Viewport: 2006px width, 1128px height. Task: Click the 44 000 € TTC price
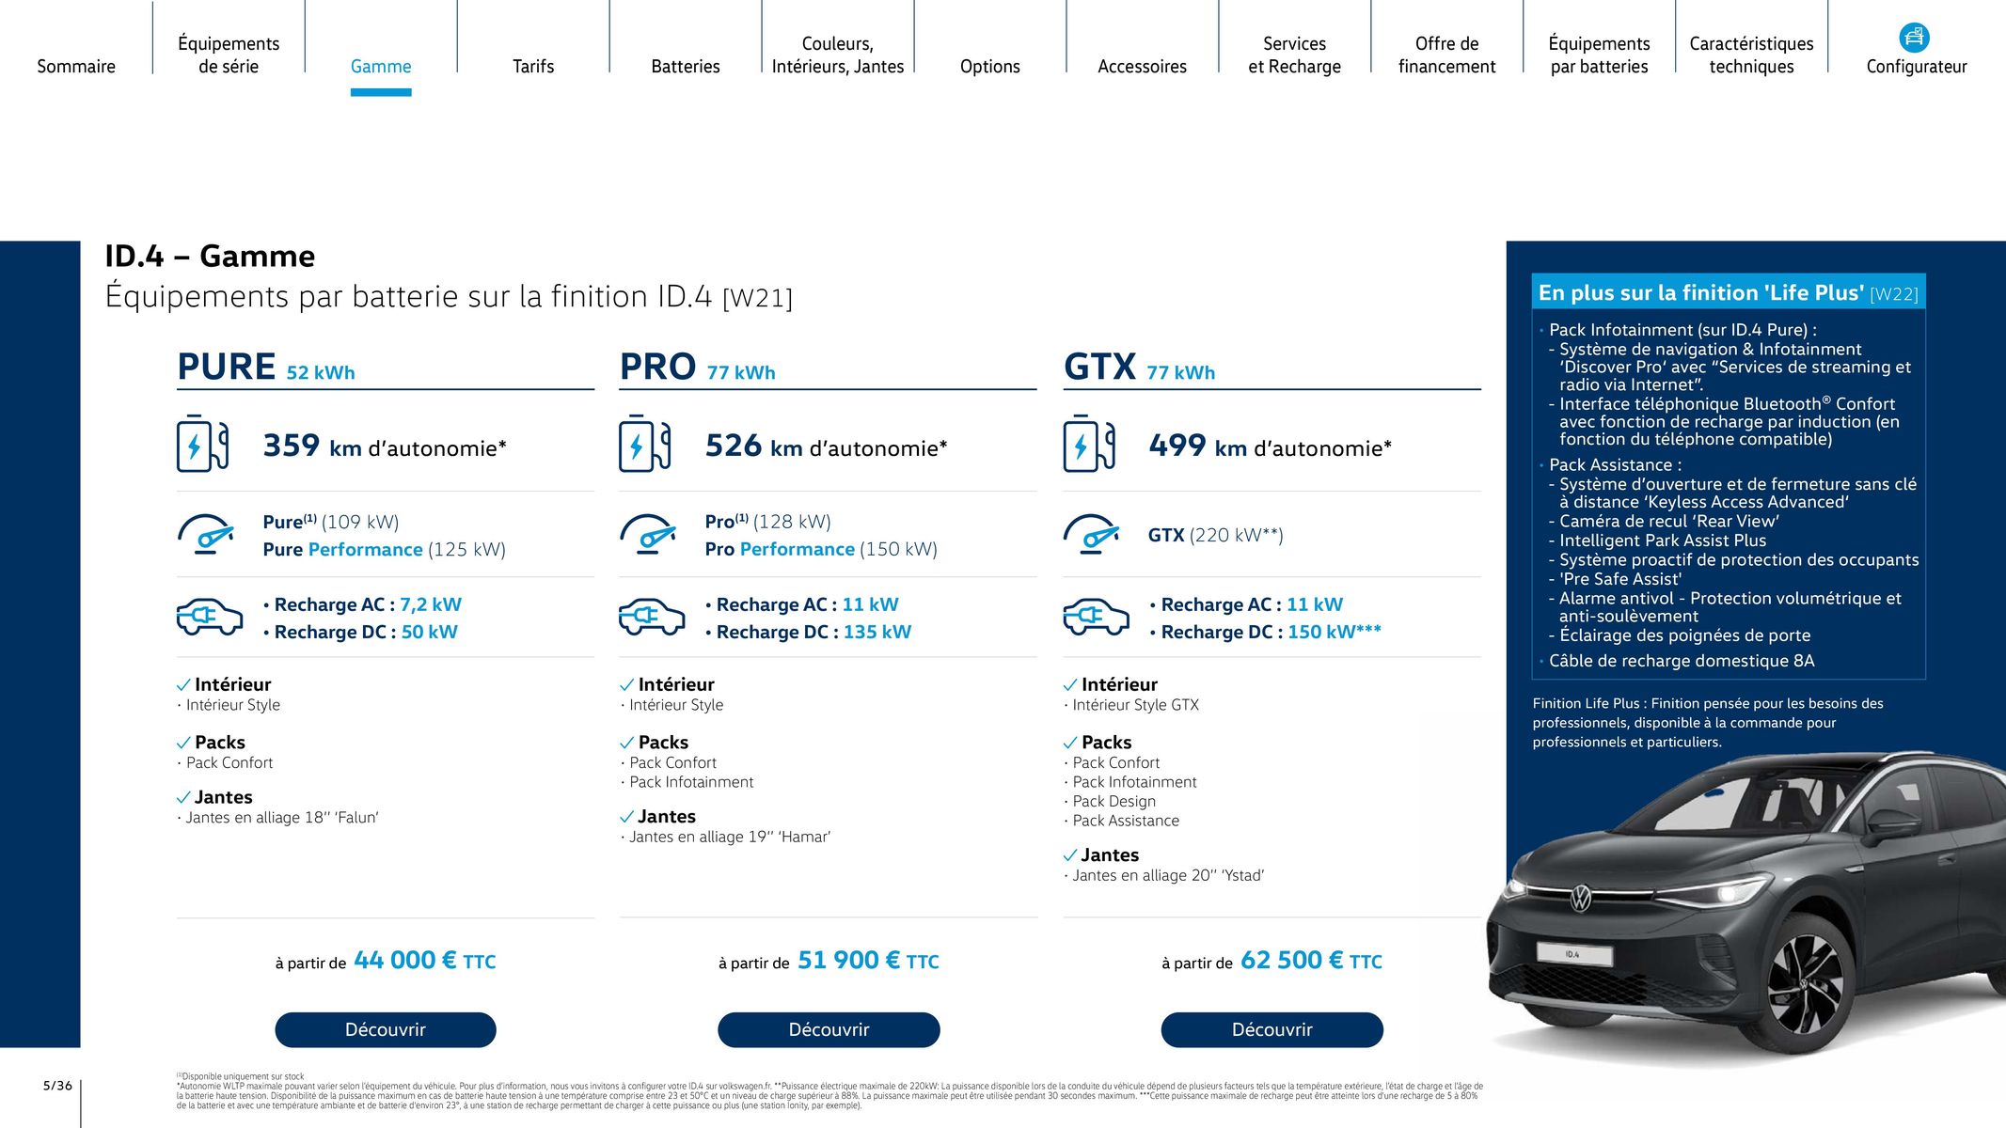point(425,961)
